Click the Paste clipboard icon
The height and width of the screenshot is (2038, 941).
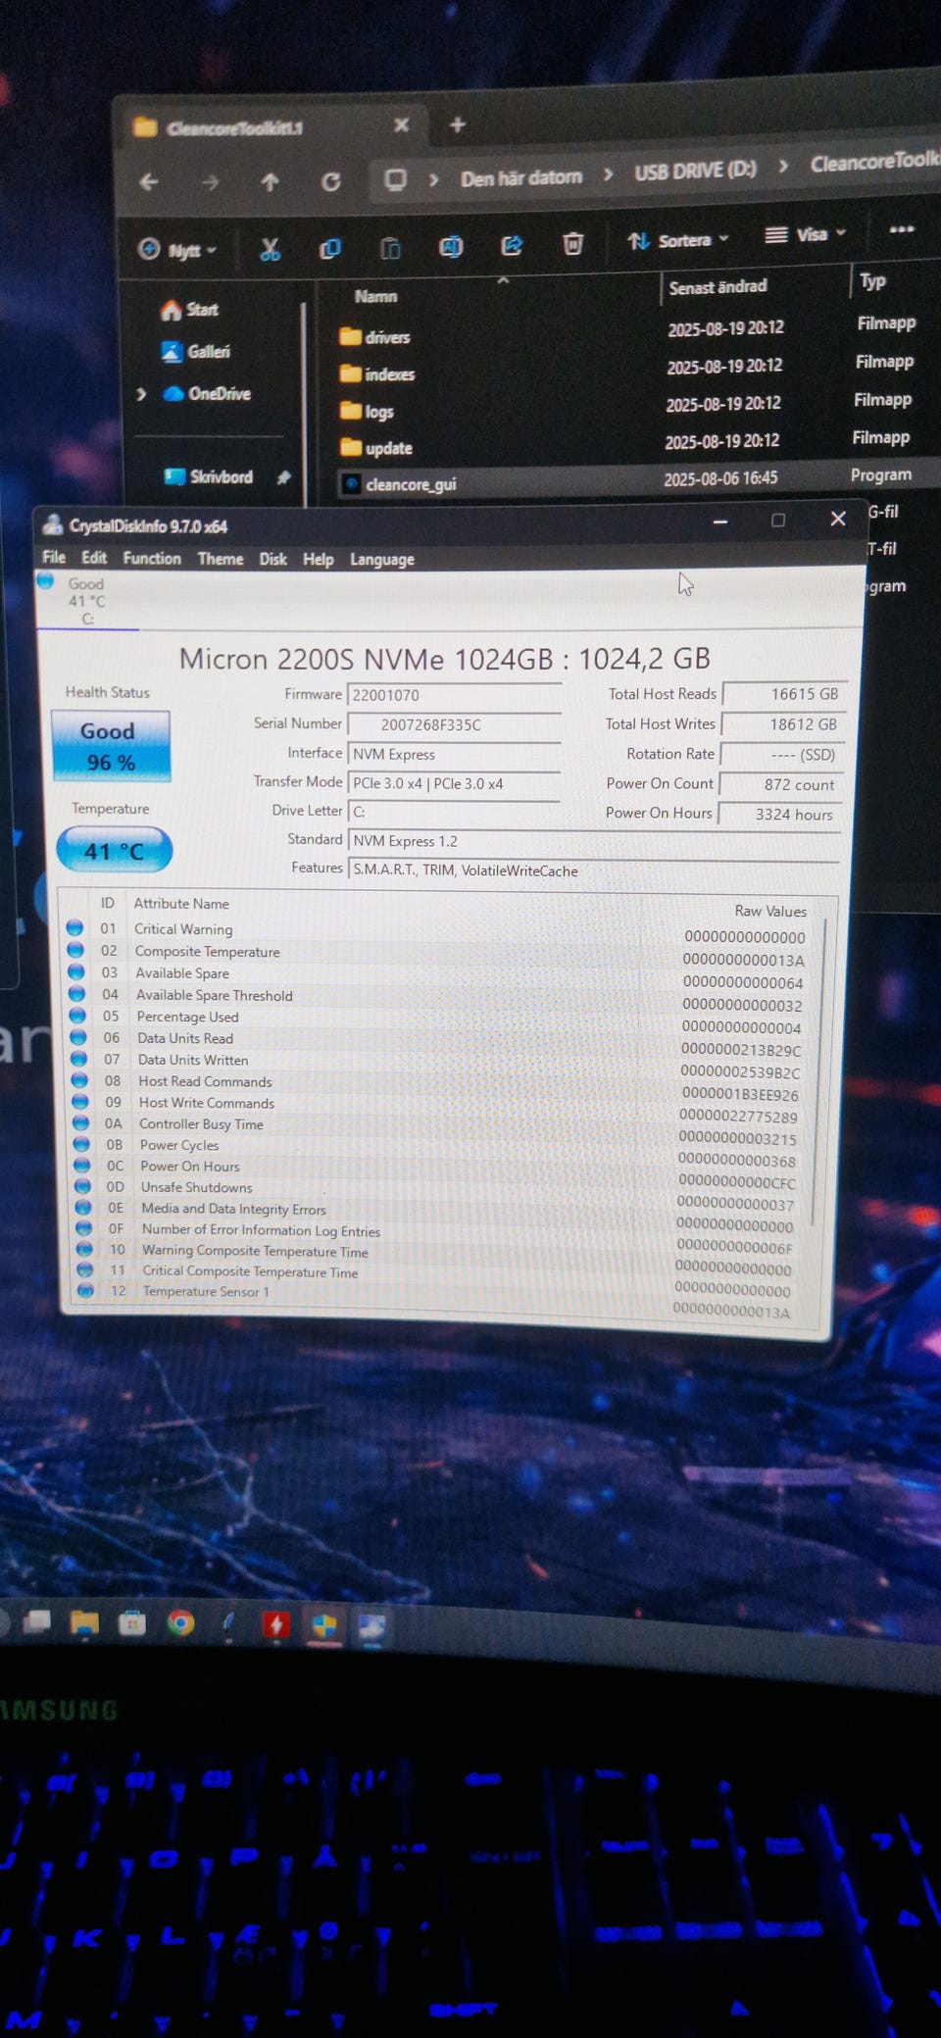[391, 248]
